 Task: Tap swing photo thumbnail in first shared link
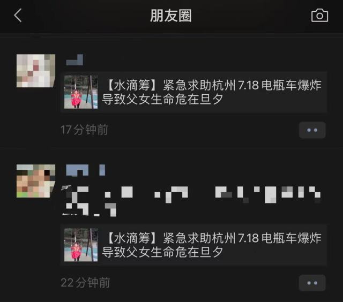[81, 92]
